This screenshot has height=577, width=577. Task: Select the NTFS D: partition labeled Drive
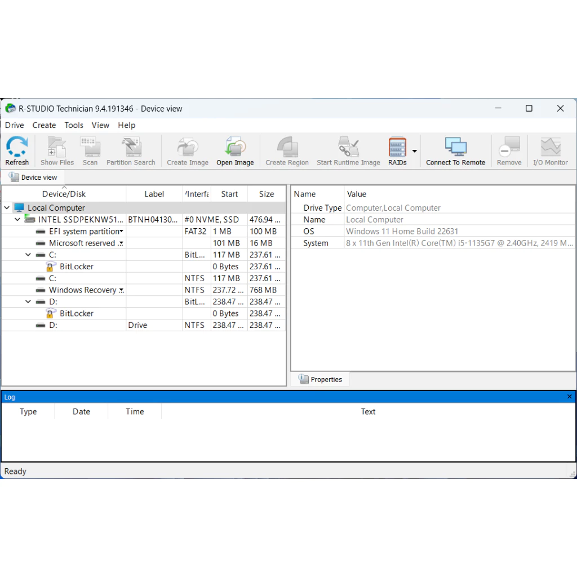pos(144,325)
